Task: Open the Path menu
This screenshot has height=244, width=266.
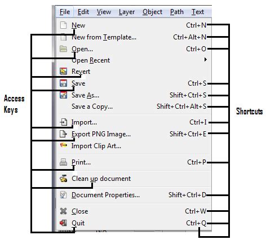Action: coord(177,12)
